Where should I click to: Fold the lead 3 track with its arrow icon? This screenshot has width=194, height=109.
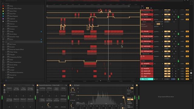pyautogui.click(x=142, y=15)
